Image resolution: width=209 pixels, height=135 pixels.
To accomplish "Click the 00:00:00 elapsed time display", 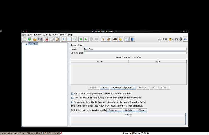I will tap(162, 39).
